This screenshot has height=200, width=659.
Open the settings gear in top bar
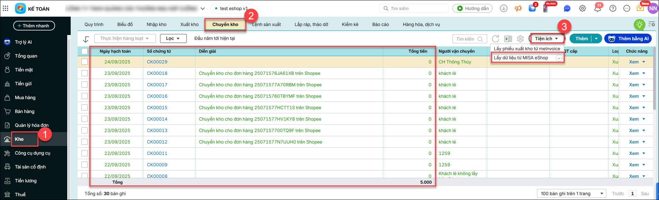(x=582, y=9)
